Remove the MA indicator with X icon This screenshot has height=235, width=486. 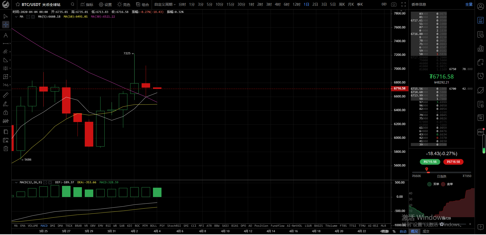coord(33,17)
